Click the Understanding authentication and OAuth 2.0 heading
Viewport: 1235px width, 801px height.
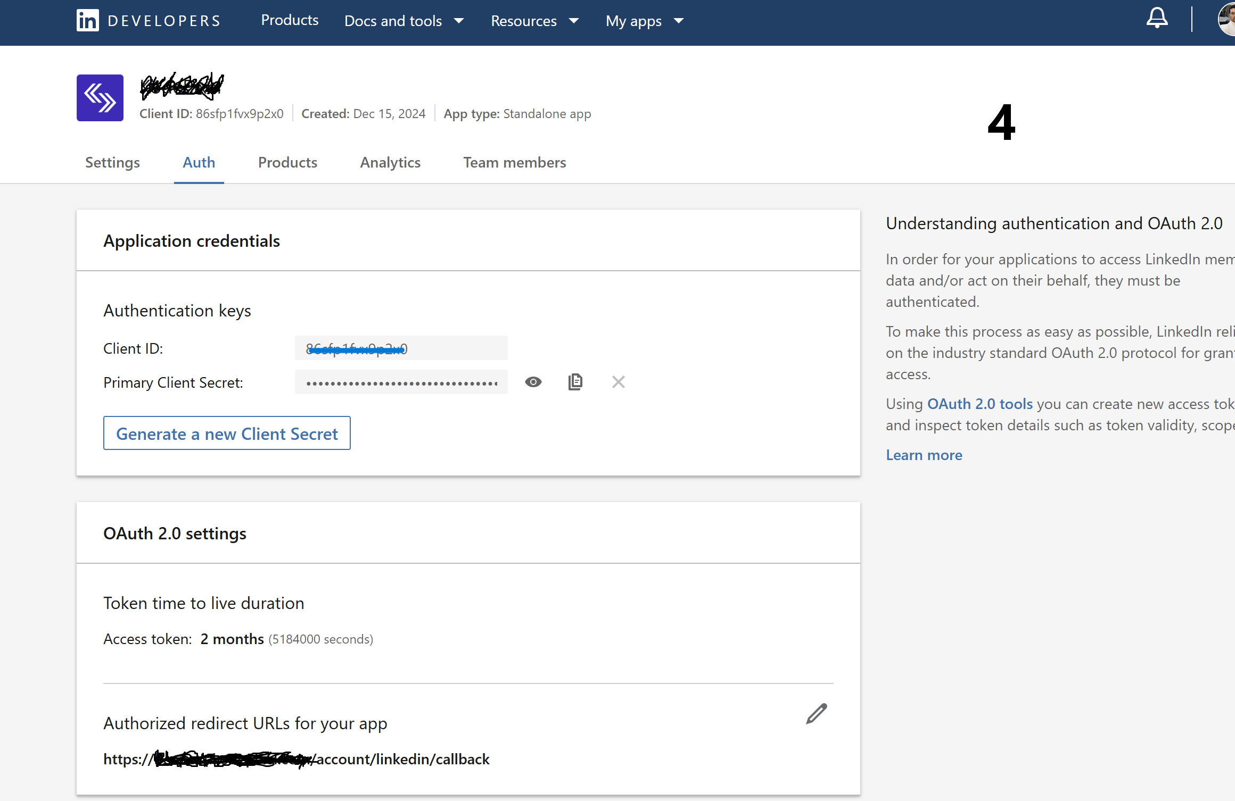pyautogui.click(x=1054, y=223)
